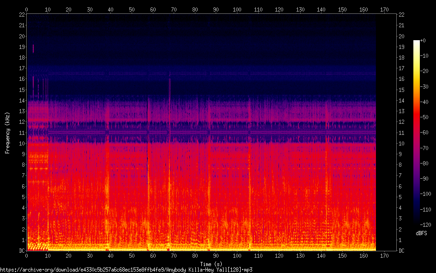
Task: Select the 50 tick on the top time axis
Action: [x=132, y=9]
